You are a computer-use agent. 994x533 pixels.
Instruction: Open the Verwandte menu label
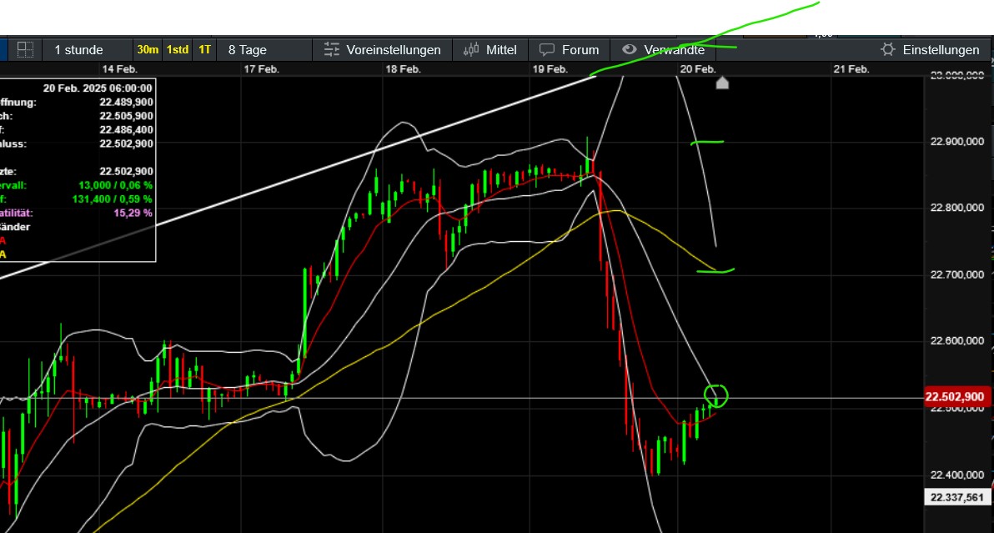[x=675, y=49]
